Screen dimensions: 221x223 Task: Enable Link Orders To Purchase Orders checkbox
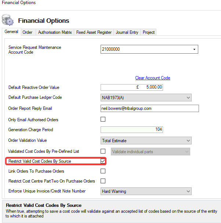click(103, 171)
